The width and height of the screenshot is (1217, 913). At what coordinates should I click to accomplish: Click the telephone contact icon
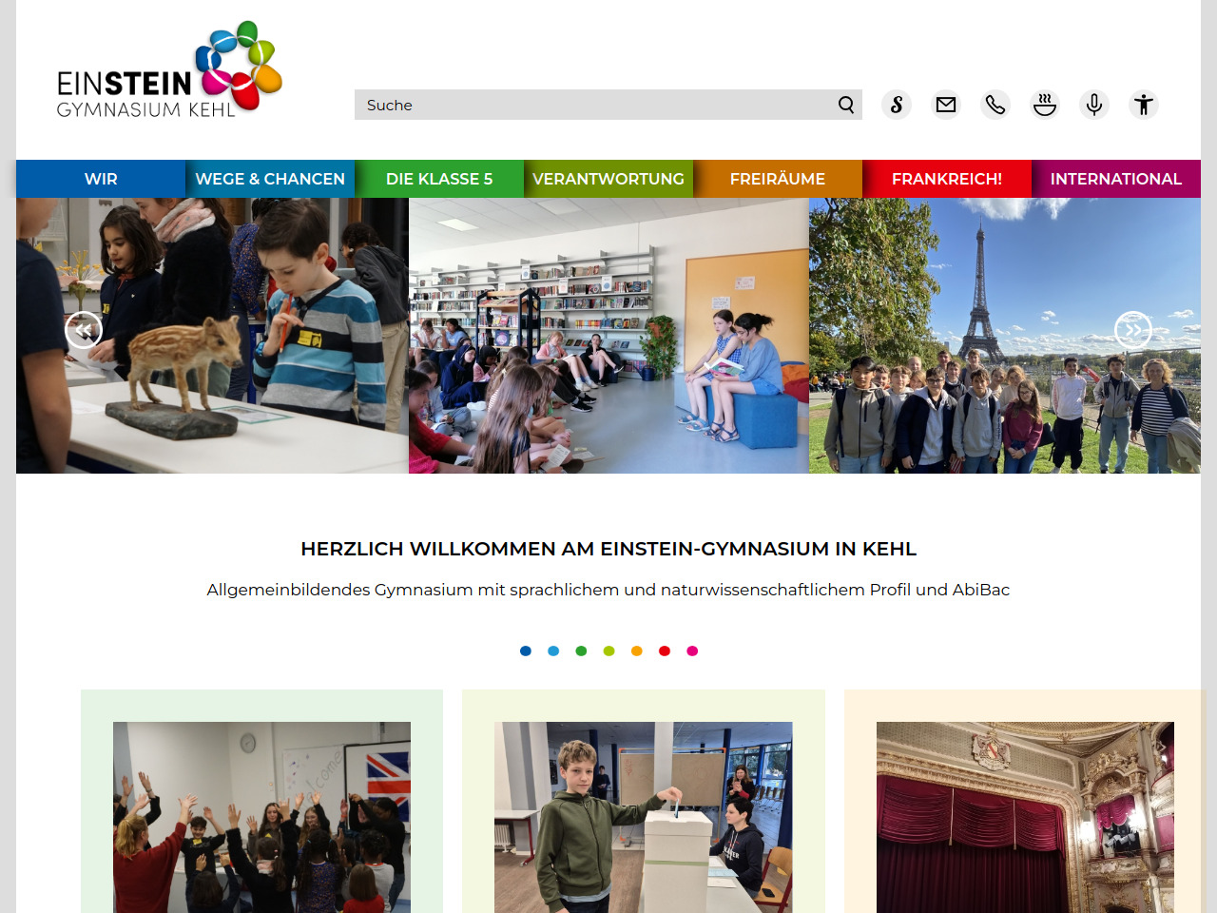pos(995,105)
